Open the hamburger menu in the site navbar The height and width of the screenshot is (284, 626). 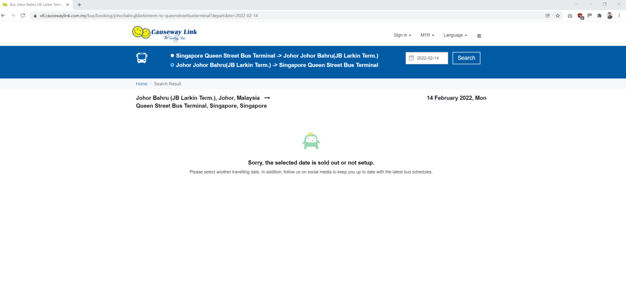(x=479, y=36)
